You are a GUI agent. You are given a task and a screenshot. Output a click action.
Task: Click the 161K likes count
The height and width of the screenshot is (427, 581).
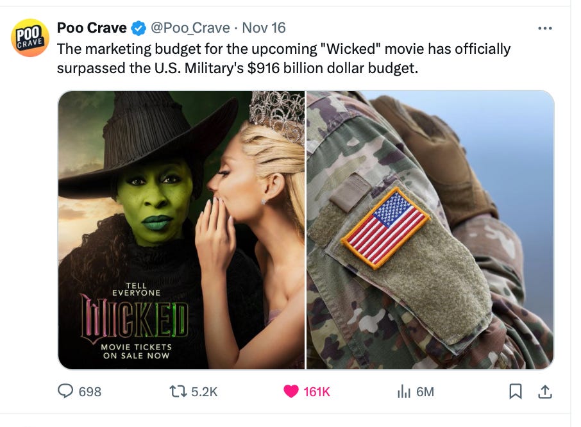316,392
